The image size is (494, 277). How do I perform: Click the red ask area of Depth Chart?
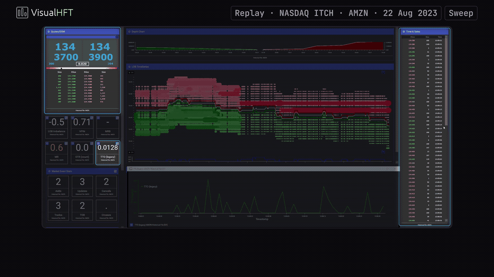pos(347,47)
